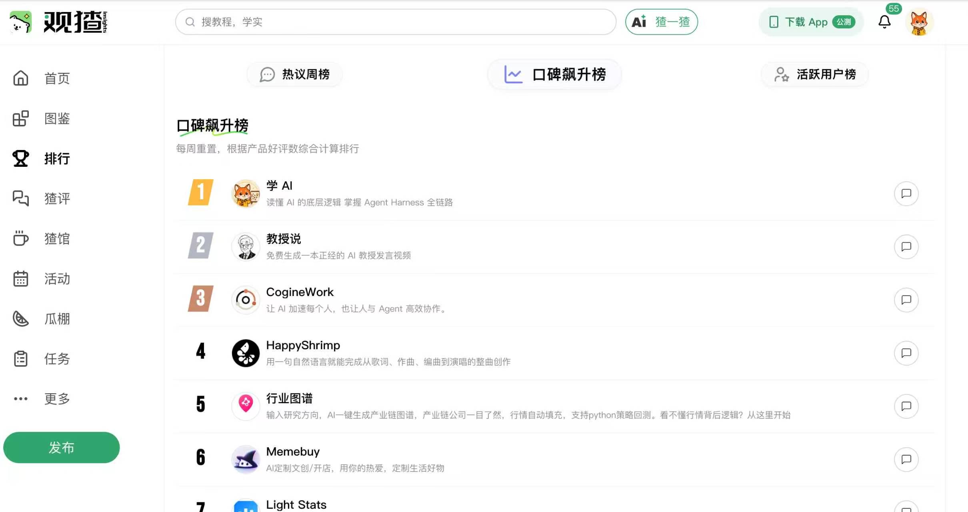Open comments for 学 AI
Screen dimensions: 968x512
[x=906, y=194]
